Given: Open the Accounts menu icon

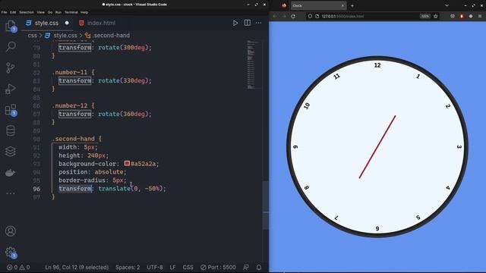Looking at the screenshot, I should [11, 231].
